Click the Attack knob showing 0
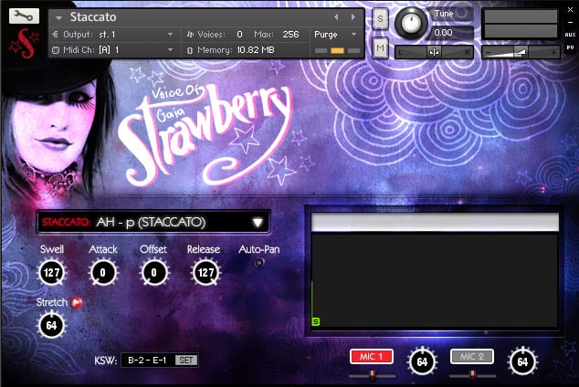The image size is (579, 387). point(103,273)
